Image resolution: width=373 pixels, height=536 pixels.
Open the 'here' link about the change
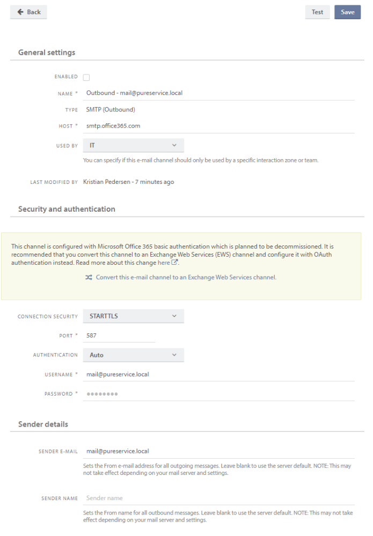164,263
